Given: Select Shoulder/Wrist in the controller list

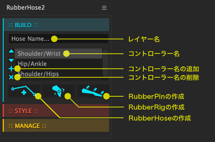Looking at the screenshot, I should pyautogui.click(x=39, y=54).
